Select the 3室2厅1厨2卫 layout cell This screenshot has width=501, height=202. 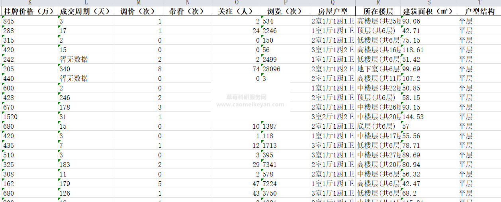pos(333,117)
